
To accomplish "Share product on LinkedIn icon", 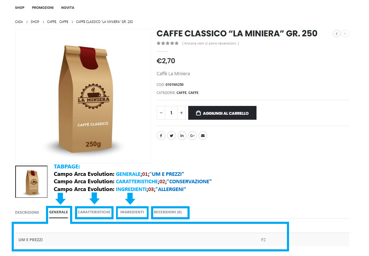I will tap(182, 136).
